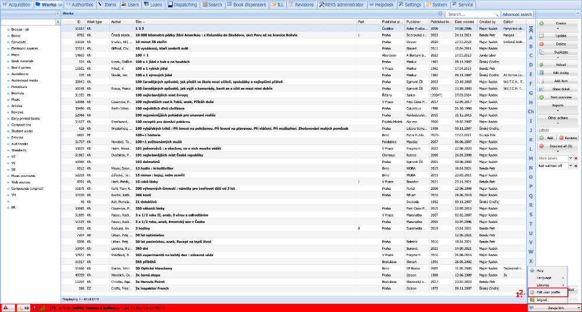The height and width of the screenshot is (312, 582).
Task: Click the Show ticket button
Action: click(x=558, y=89)
